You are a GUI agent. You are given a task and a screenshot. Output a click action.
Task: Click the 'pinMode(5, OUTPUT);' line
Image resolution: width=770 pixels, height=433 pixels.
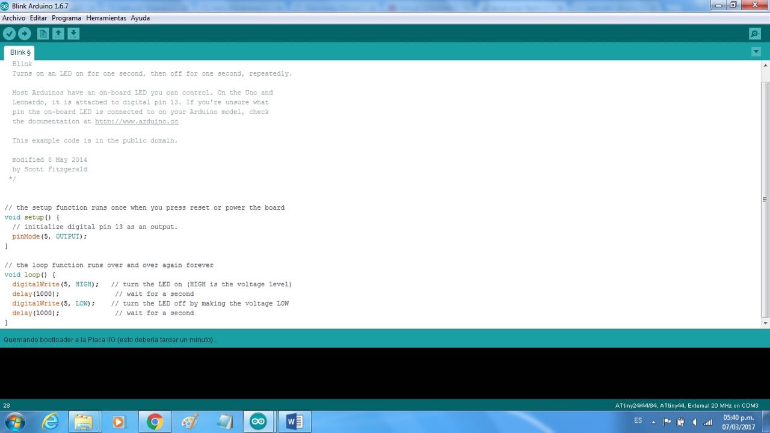pos(49,236)
